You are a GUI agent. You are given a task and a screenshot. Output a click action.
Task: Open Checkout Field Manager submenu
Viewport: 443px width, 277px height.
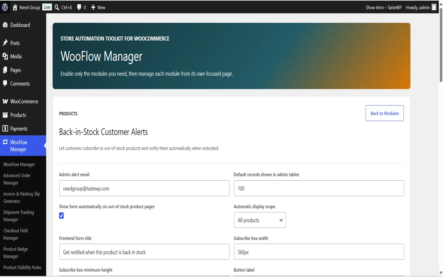pos(16,234)
